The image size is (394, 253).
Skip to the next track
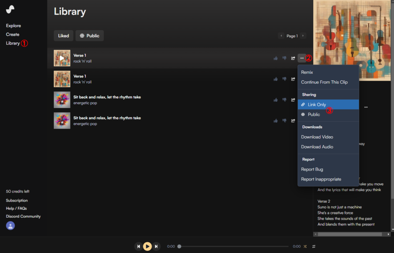click(x=156, y=246)
